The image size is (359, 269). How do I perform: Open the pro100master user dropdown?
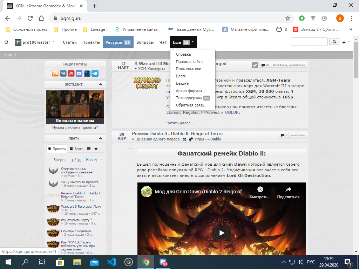point(35,42)
